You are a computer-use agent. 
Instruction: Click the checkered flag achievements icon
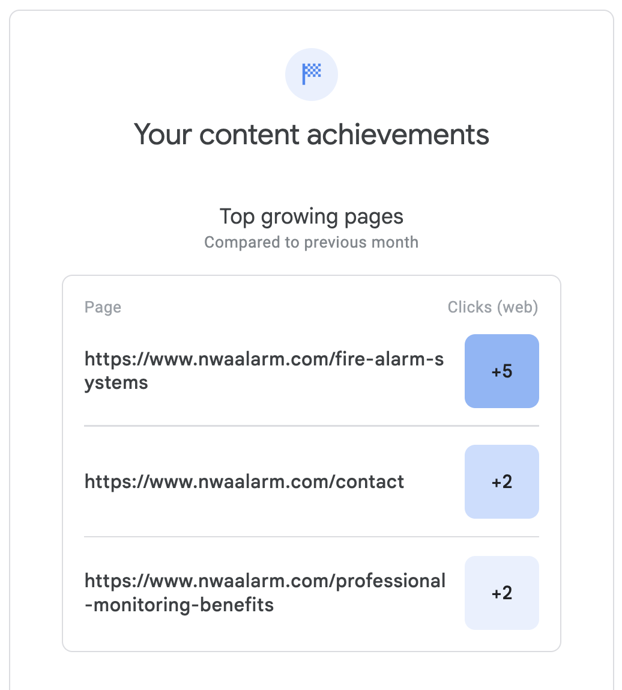pos(311,75)
